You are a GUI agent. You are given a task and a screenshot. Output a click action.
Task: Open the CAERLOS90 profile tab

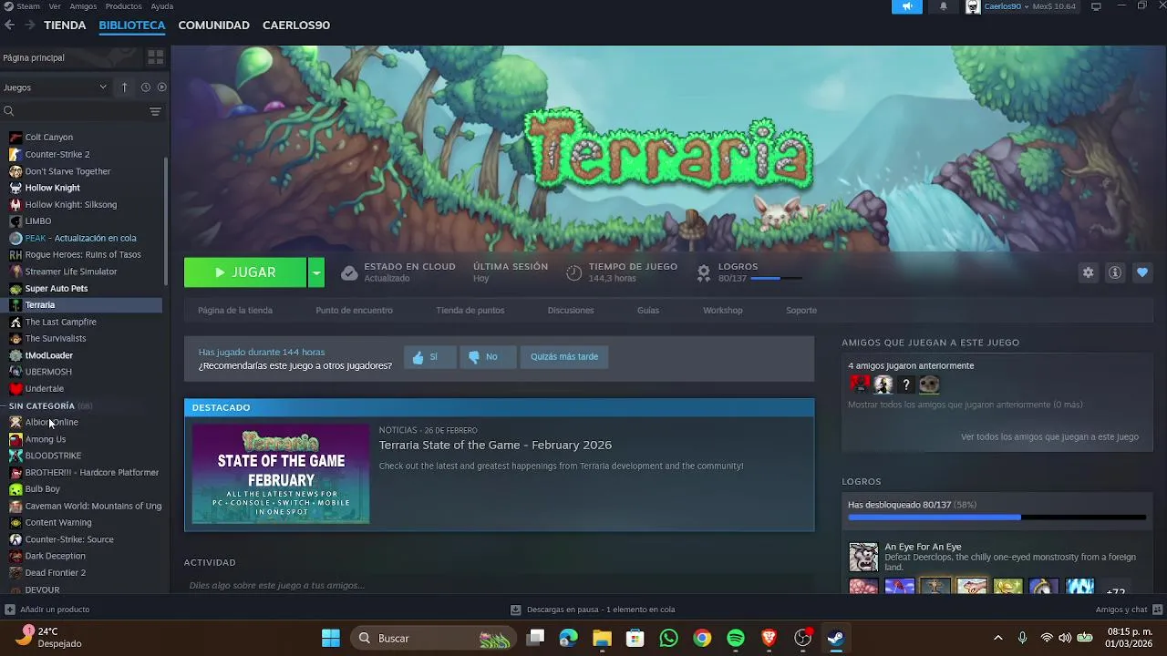coord(296,26)
